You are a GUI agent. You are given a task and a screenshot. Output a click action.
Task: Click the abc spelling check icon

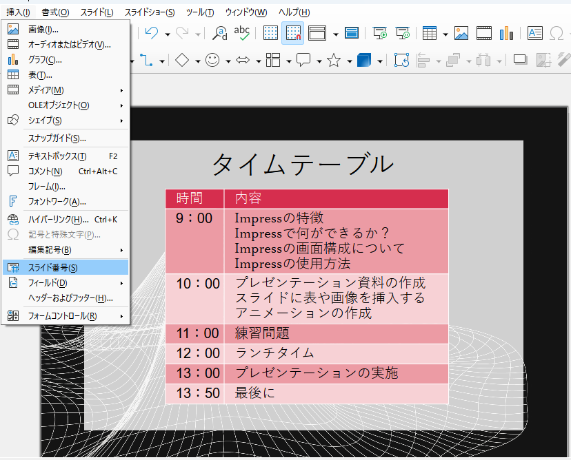point(242,33)
